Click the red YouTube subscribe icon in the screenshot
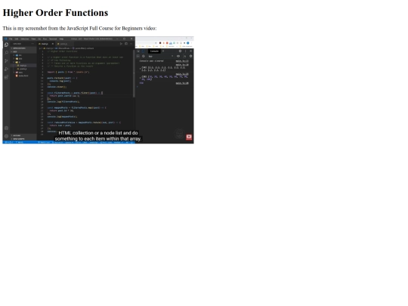 [189, 137]
